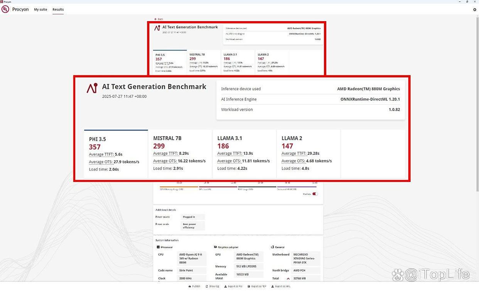This screenshot has width=479, height=291.
Task: Click the AMD Ryzen AI 9 H CPU value
Action: point(192,259)
